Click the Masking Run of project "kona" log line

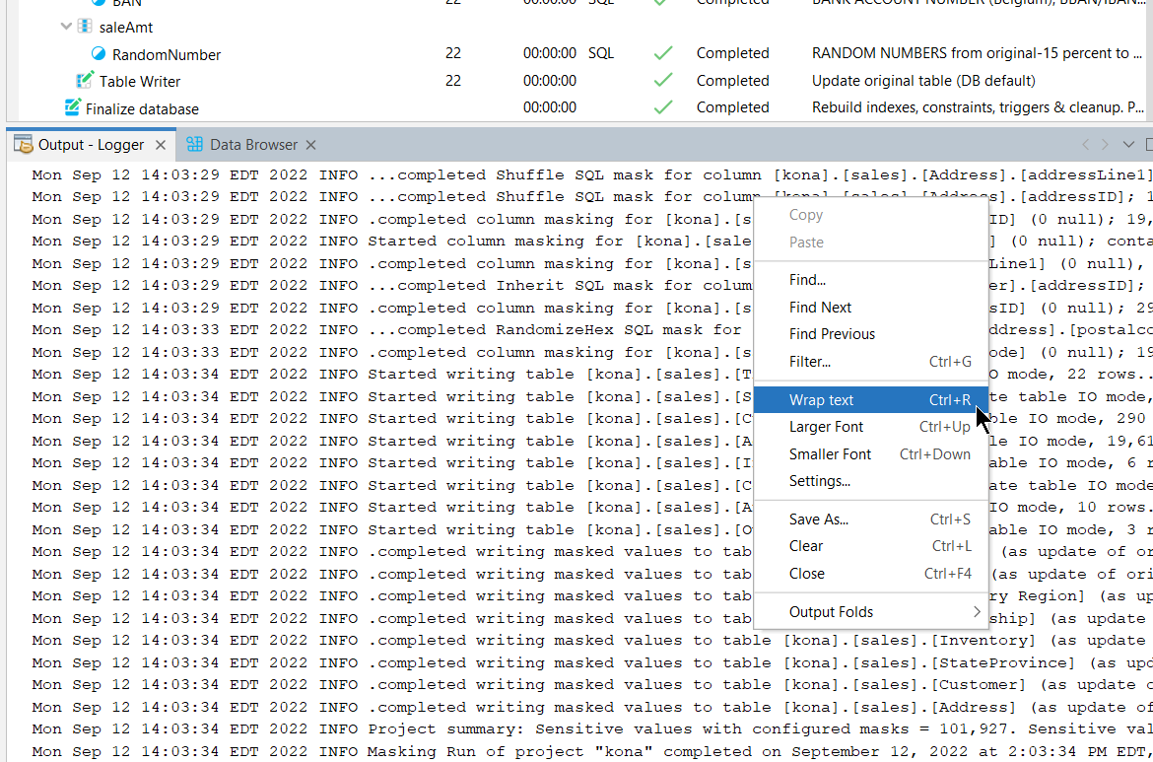point(592,751)
